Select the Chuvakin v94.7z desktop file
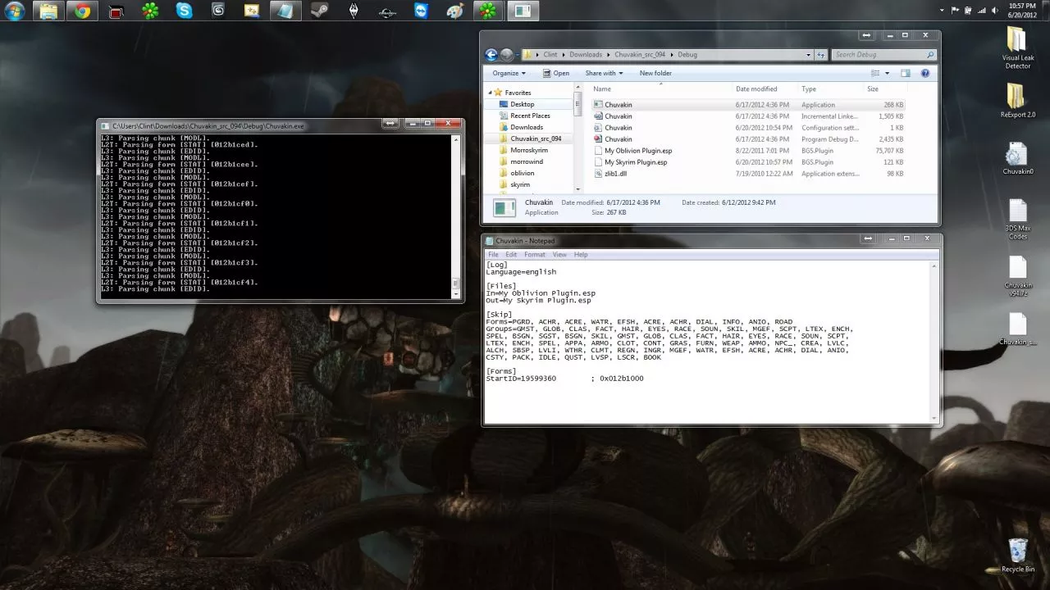 click(x=1017, y=276)
